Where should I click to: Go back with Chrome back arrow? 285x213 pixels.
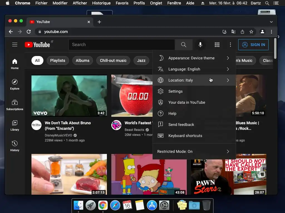pos(11,32)
